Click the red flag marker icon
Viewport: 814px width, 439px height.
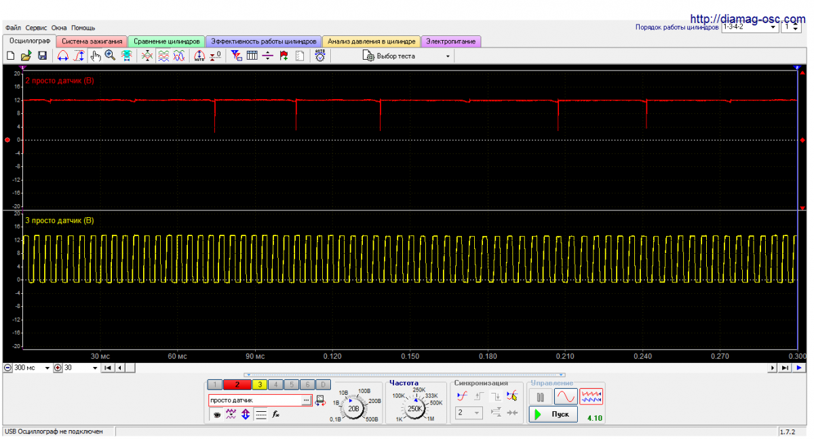(284, 56)
